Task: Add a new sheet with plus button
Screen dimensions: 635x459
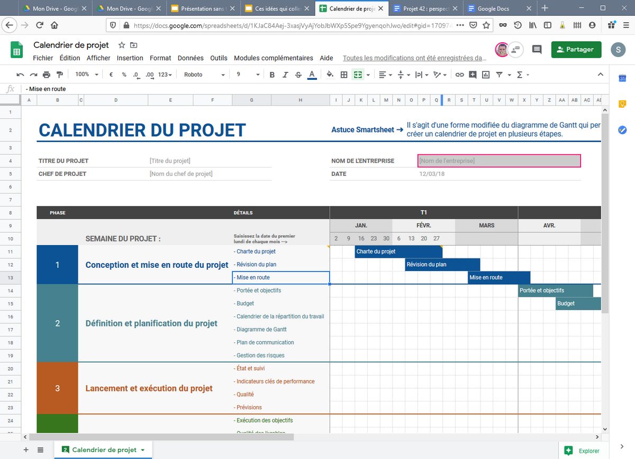Action: point(26,449)
